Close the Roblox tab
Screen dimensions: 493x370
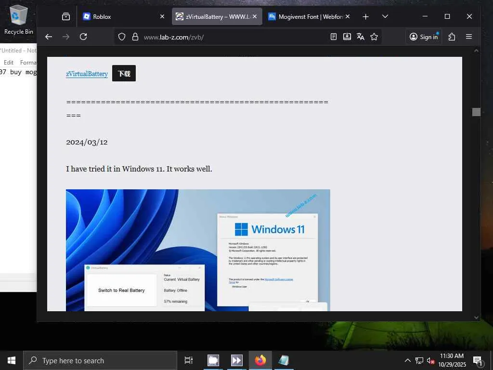(162, 16)
